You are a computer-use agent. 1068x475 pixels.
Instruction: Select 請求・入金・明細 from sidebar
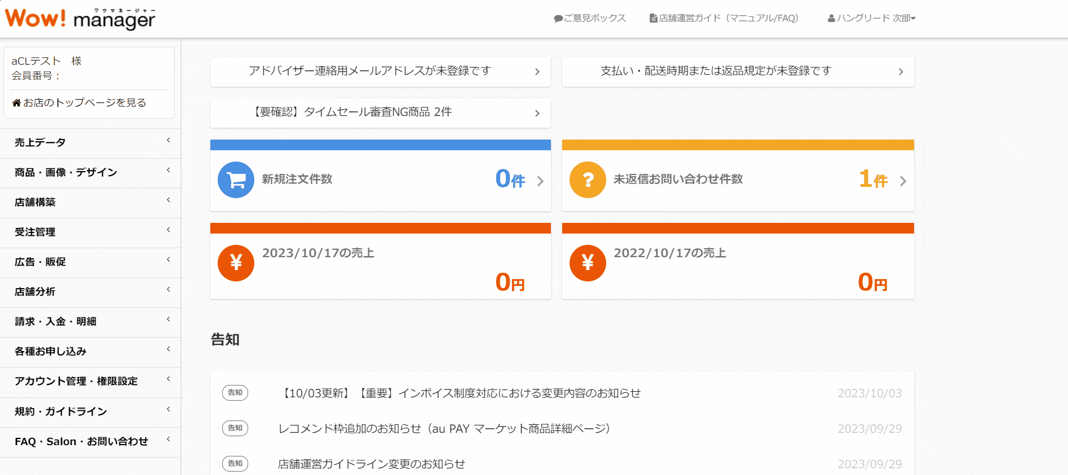[x=90, y=322]
